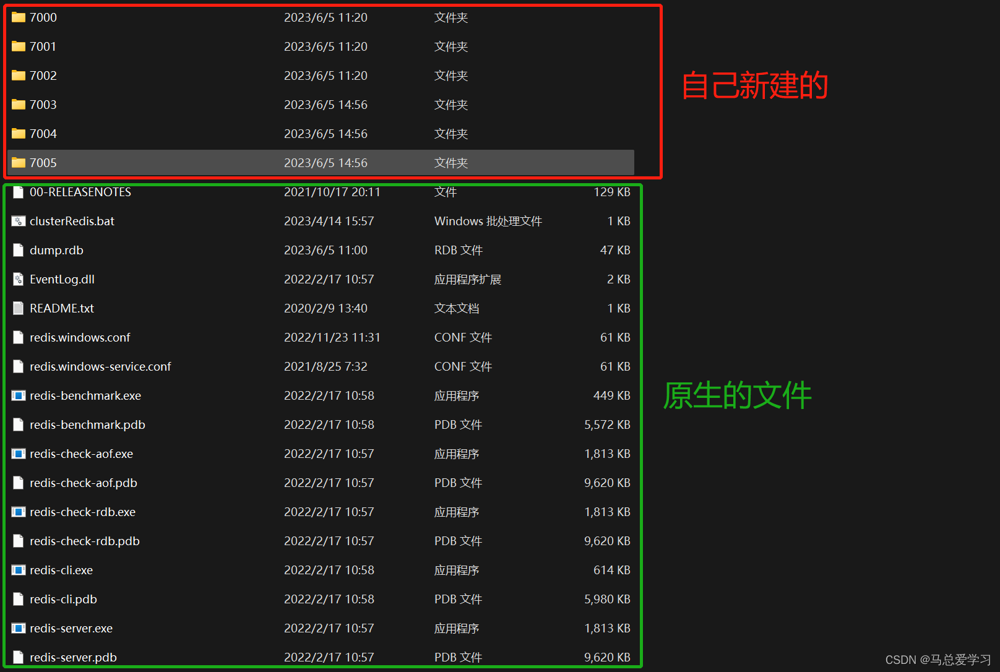The width and height of the screenshot is (1000, 672).
Task: Click the redis-check-aof.pdb file icon
Action: click(19, 483)
